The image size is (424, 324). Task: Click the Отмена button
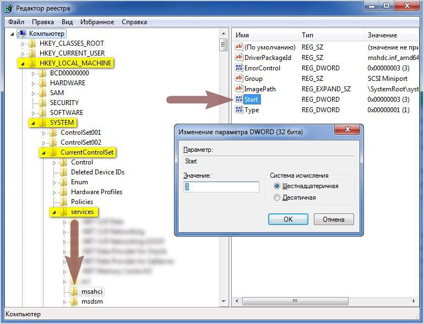tap(333, 219)
